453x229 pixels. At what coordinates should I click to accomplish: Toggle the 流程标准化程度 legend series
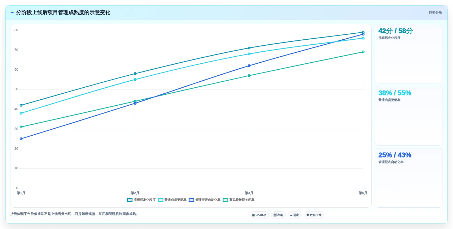(x=141, y=200)
